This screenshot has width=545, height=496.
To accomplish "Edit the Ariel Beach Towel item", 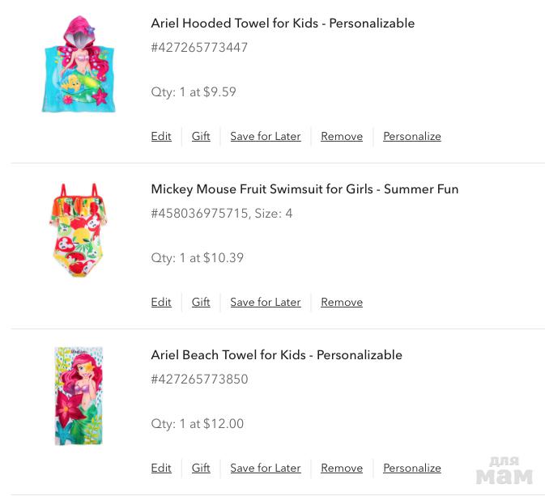I will [x=161, y=468].
